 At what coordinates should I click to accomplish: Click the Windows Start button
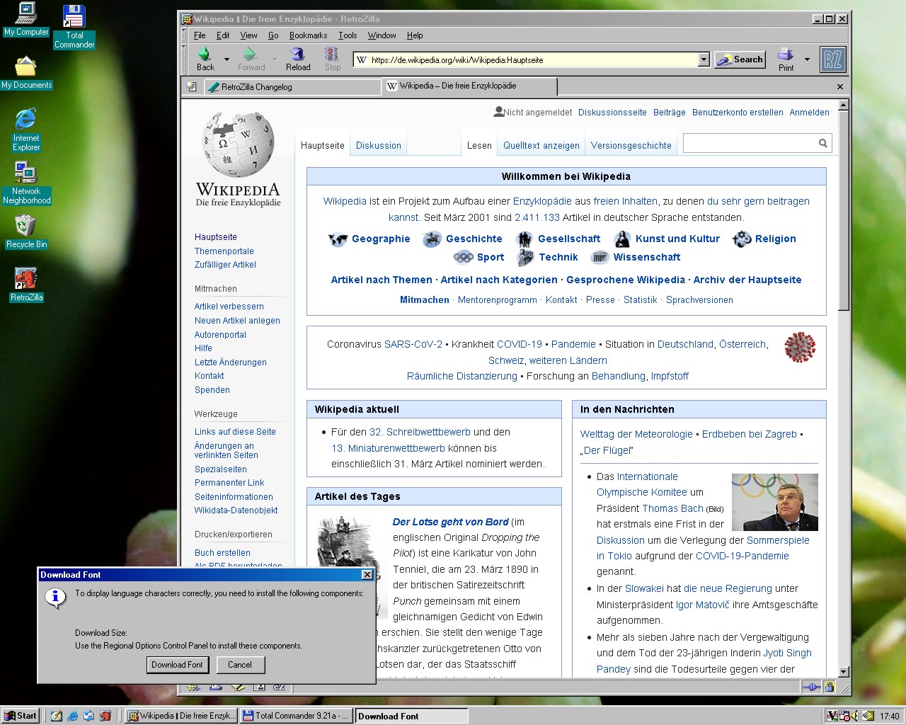point(20,716)
